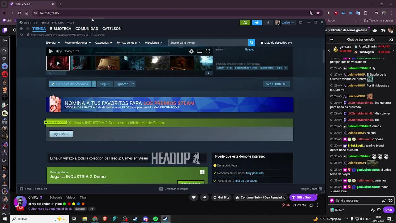396x223 pixels.
Task: Click 'Jugar ahora' button
Action: 61,134
